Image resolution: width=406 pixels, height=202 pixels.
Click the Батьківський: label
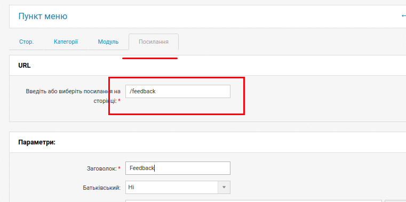102,188
